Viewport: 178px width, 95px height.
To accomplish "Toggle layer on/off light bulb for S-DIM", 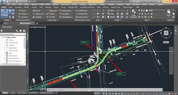I will (x=139, y=11).
